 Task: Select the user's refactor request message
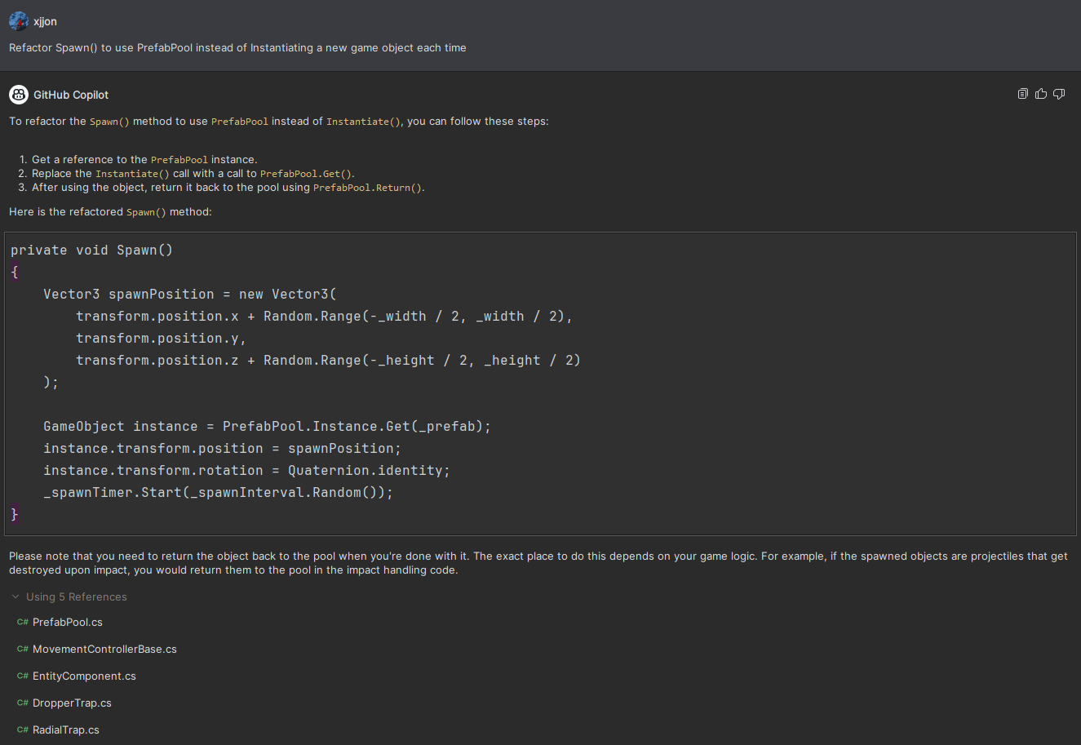(237, 47)
